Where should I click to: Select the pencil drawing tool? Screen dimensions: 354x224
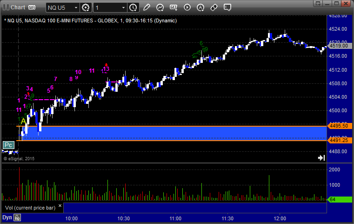click(x=147, y=7)
